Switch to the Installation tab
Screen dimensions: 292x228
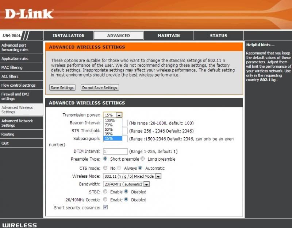coord(68,36)
